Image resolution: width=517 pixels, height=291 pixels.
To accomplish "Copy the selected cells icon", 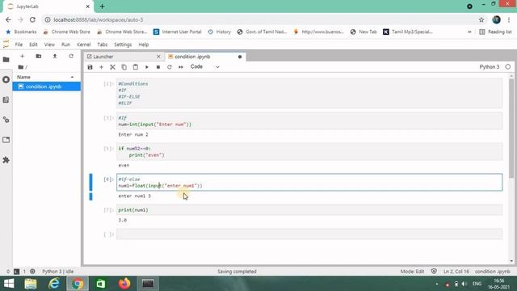I will tap(124, 67).
